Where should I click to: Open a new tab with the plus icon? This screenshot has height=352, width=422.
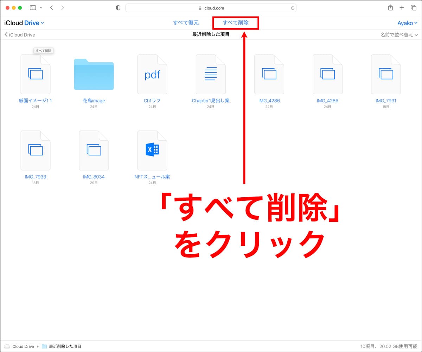(402, 8)
